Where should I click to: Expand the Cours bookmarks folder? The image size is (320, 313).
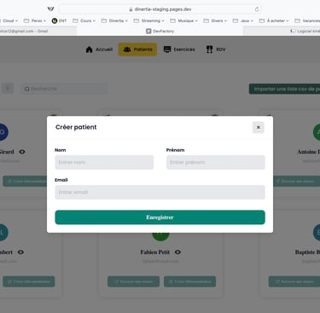pyautogui.click(x=84, y=20)
